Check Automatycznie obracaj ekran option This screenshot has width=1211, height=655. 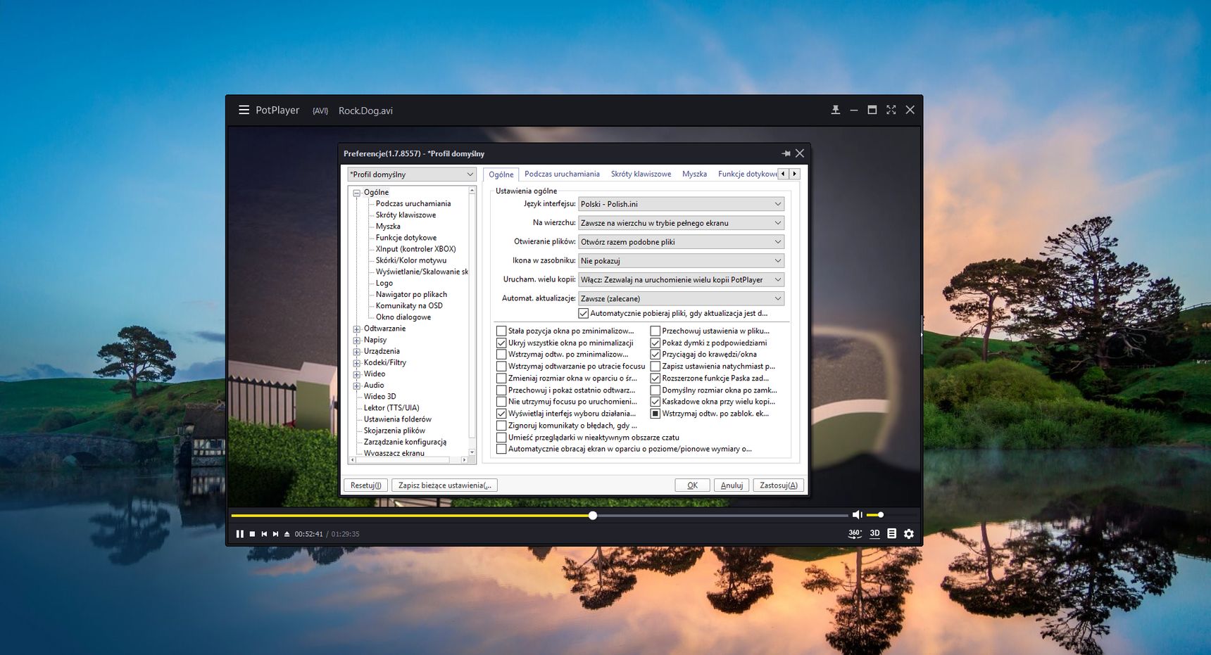click(501, 449)
